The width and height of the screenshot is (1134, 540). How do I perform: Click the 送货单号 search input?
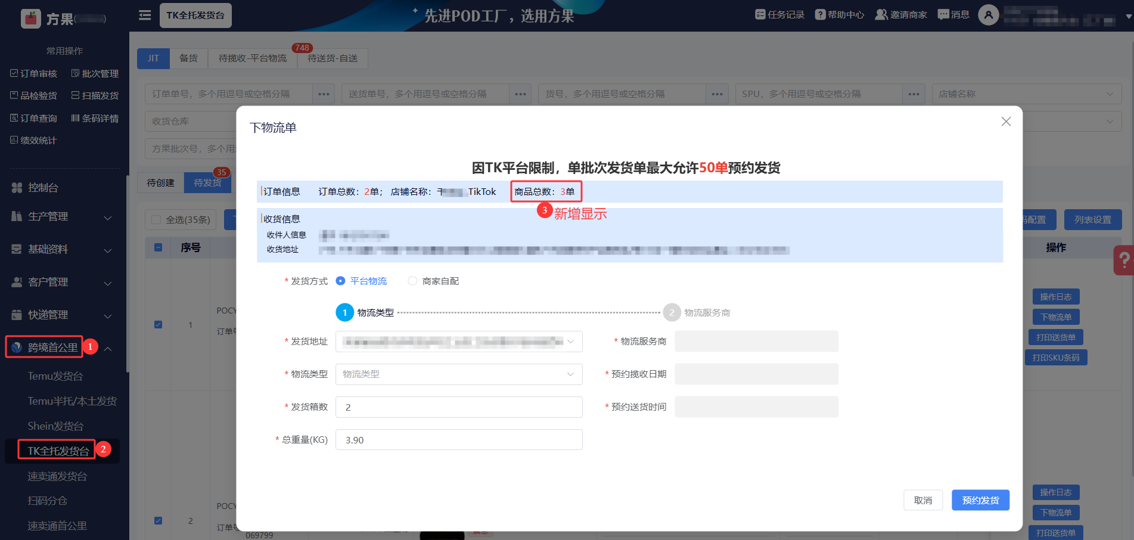[425, 94]
